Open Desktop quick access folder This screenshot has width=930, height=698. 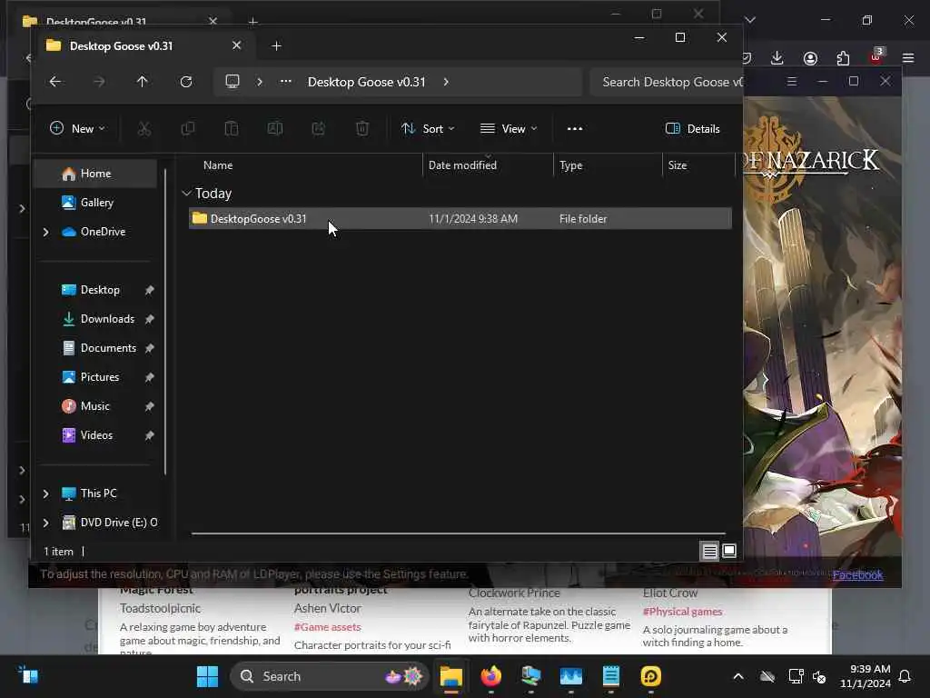pyautogui.click(x=100, y=290)
